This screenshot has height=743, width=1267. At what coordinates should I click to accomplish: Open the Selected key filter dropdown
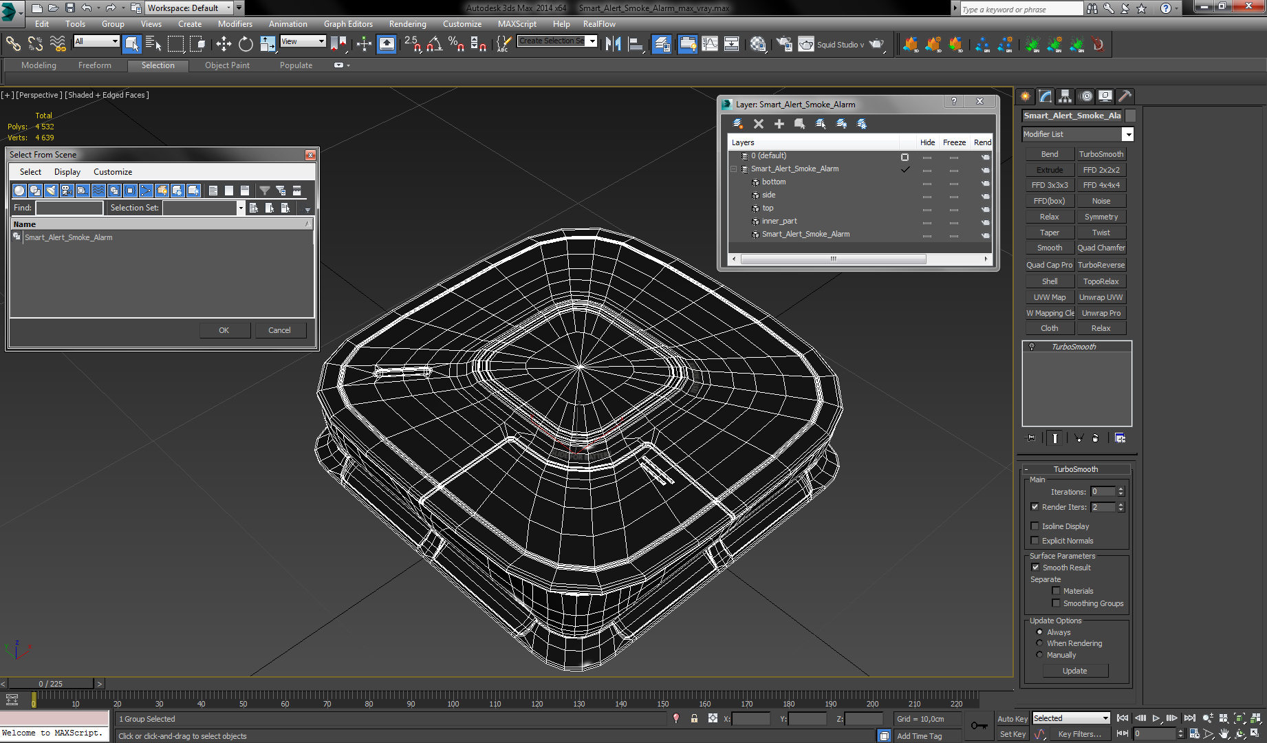[1105, 718]
